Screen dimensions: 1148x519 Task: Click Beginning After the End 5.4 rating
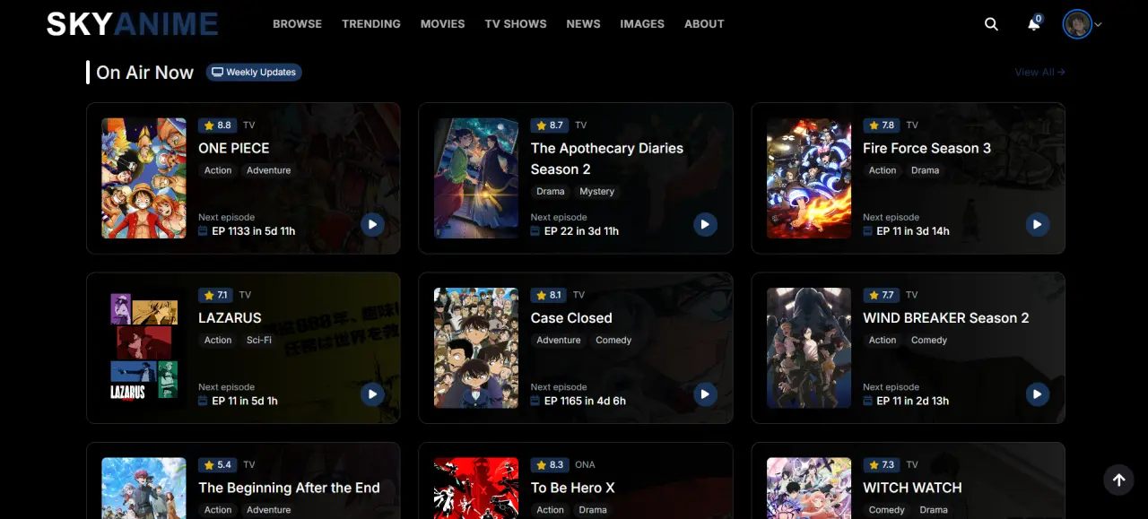point(218,465)
